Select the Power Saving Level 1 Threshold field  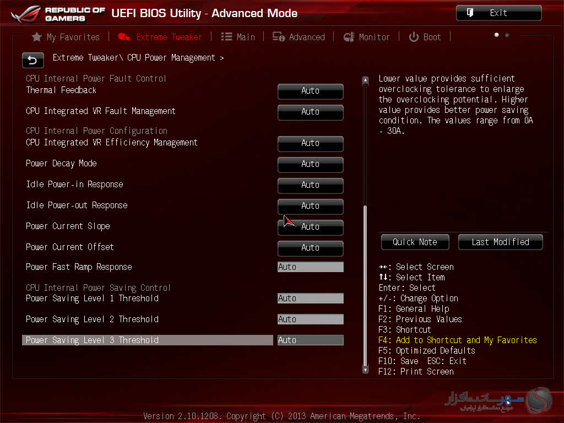pos(310,299)
